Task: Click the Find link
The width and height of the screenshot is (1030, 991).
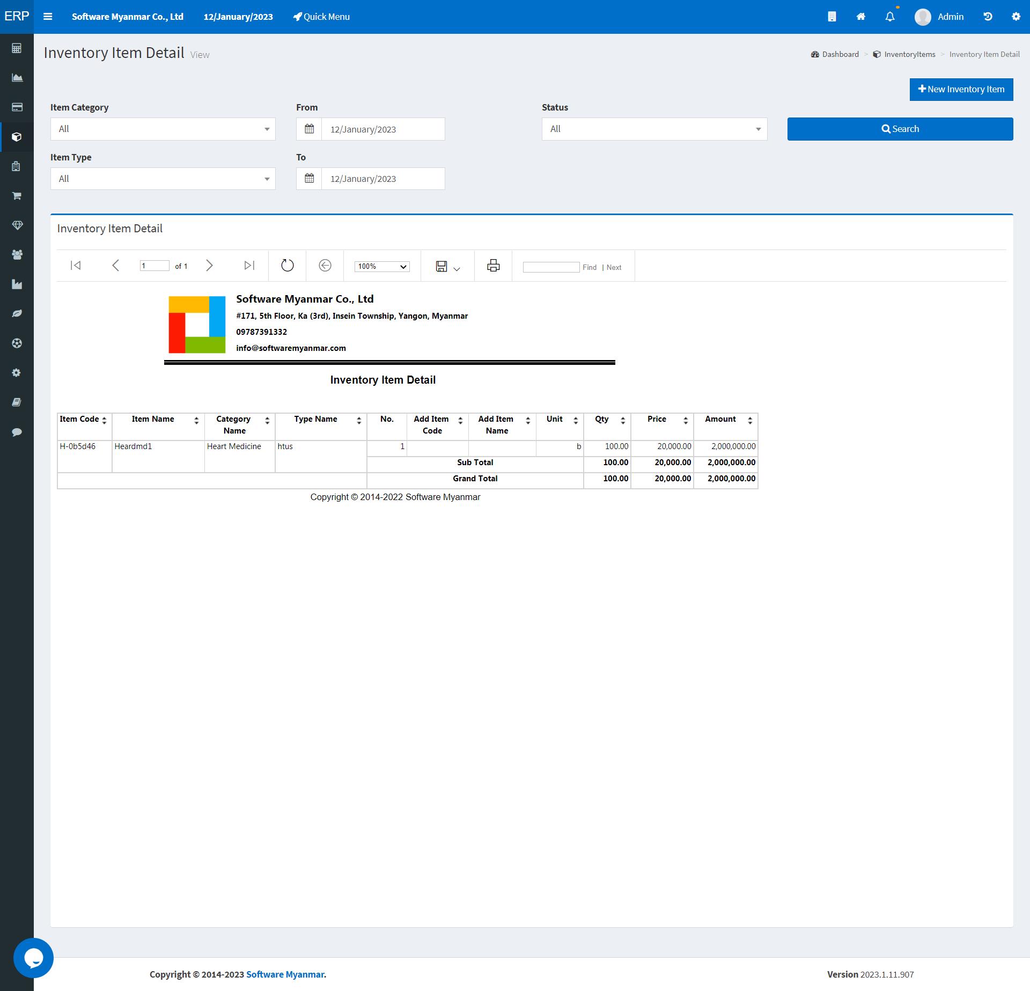Action: (590, 267)
